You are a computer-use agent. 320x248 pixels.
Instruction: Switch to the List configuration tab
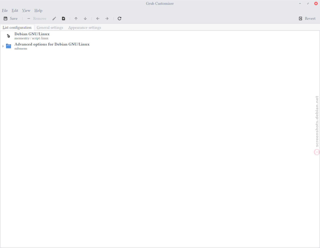[17, 27]
